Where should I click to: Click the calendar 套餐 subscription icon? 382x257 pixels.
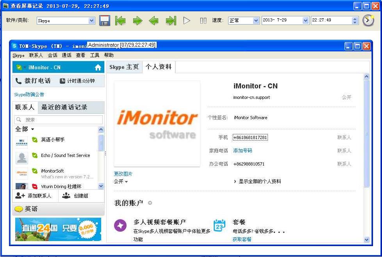click(219, 225)
